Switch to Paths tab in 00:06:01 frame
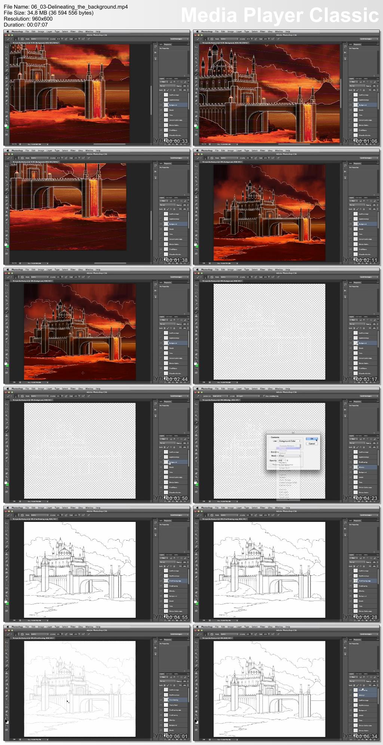383x745 pixels. click(176, 674)
